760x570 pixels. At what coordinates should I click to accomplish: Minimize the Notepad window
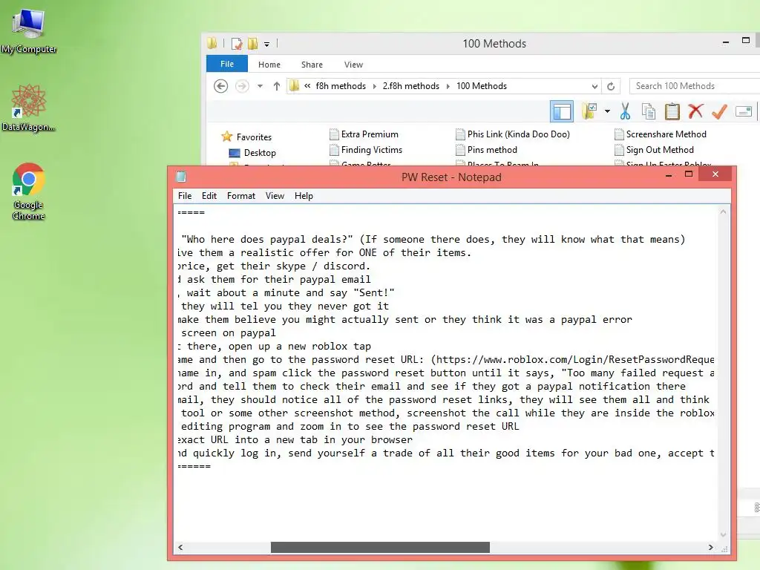tap(669, 174)
